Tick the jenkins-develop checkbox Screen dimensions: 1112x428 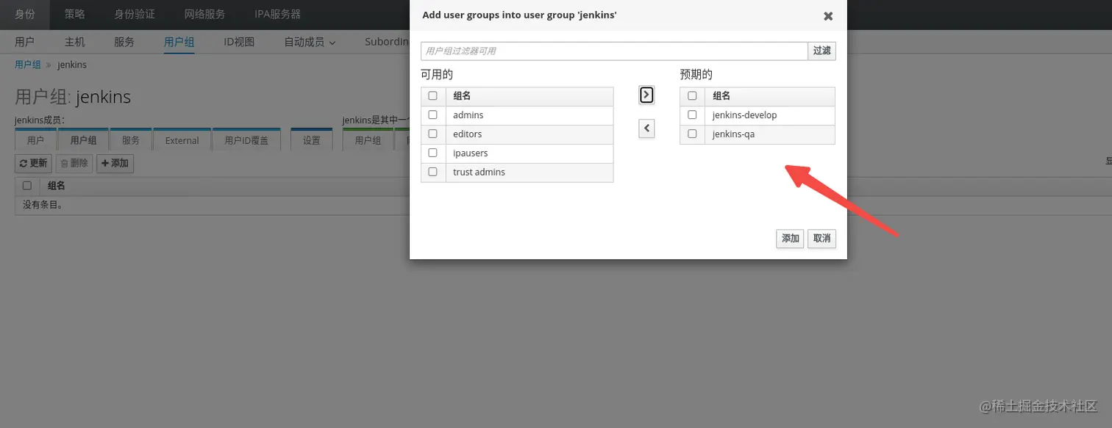pos(692,115)
